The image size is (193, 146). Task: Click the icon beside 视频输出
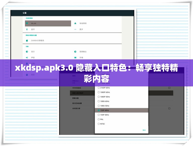click(x=75, y=52)
